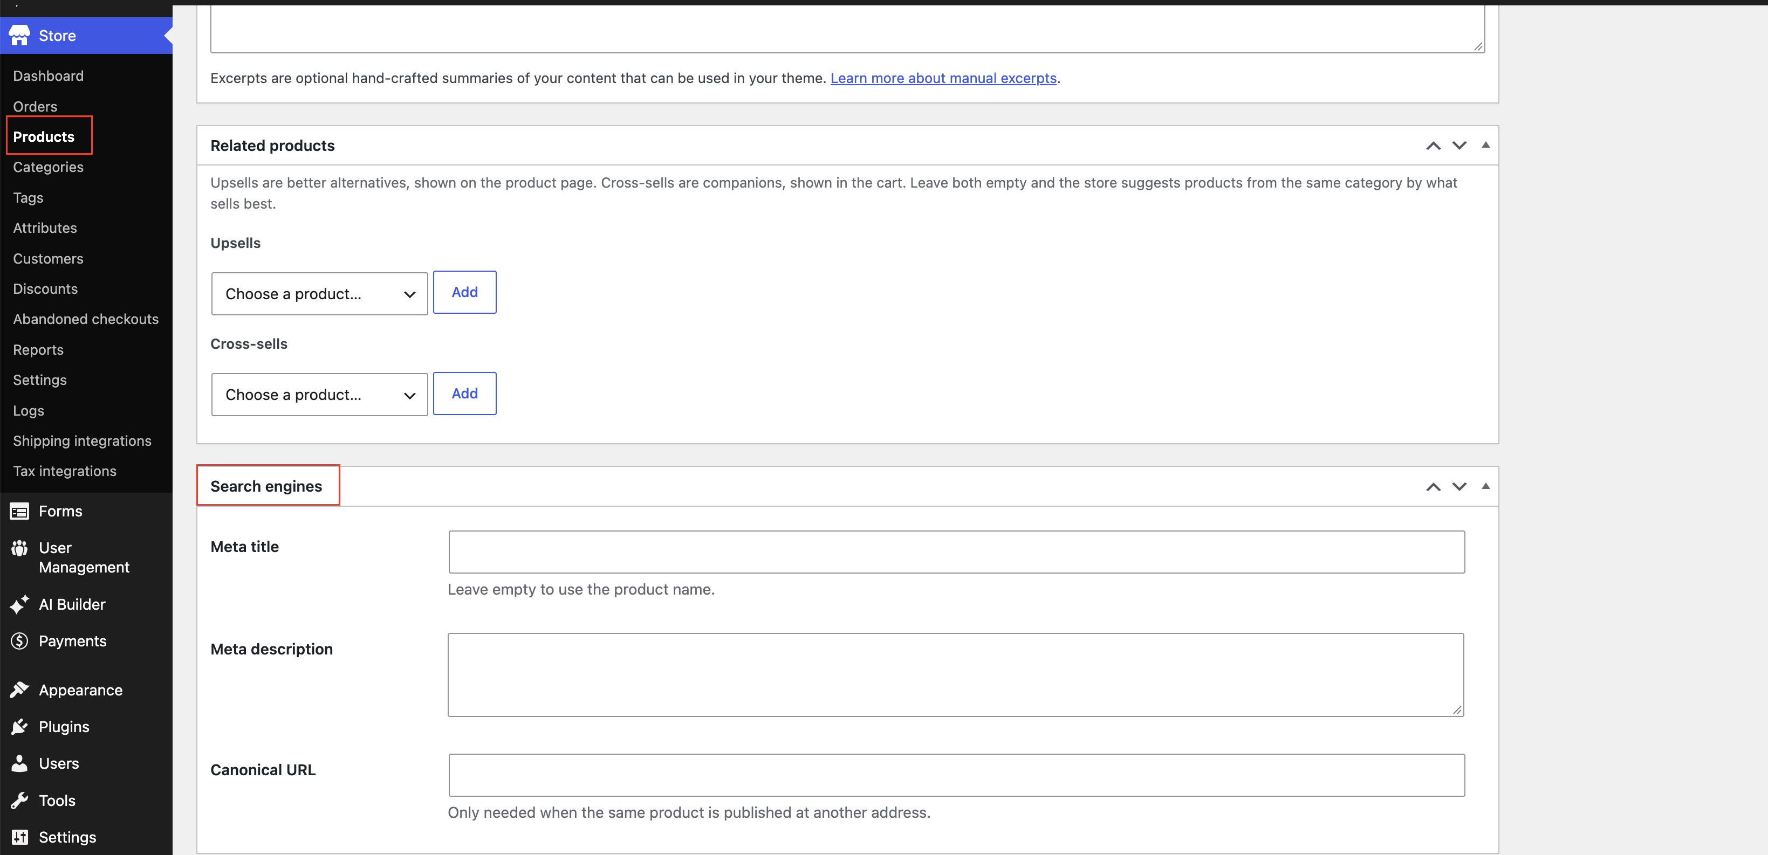Click the Appearance brush icon
The image size is (1768, 855).
tap(19, 689)
